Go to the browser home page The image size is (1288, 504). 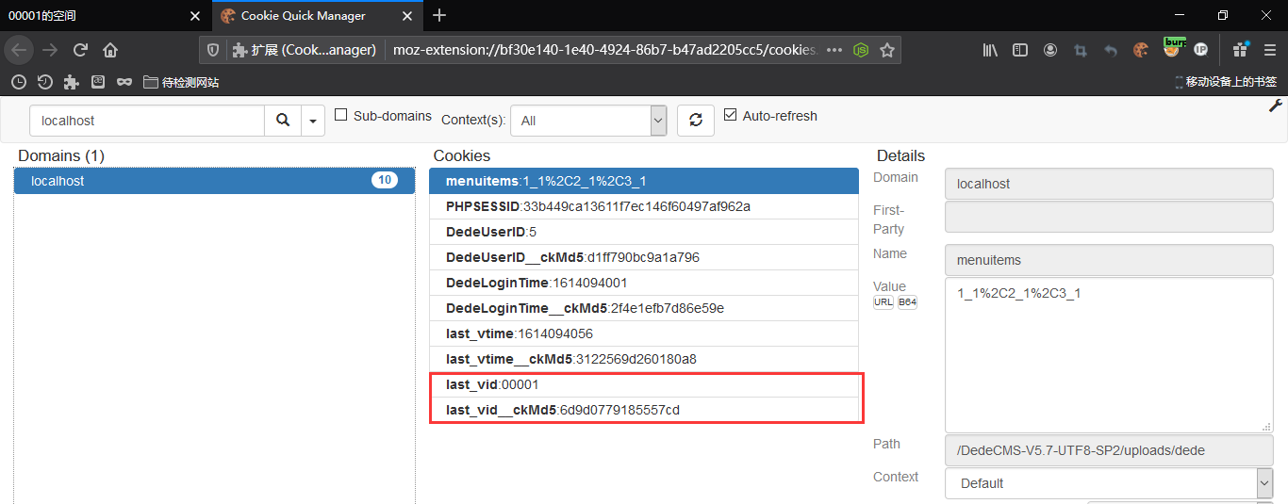point(110,50)
